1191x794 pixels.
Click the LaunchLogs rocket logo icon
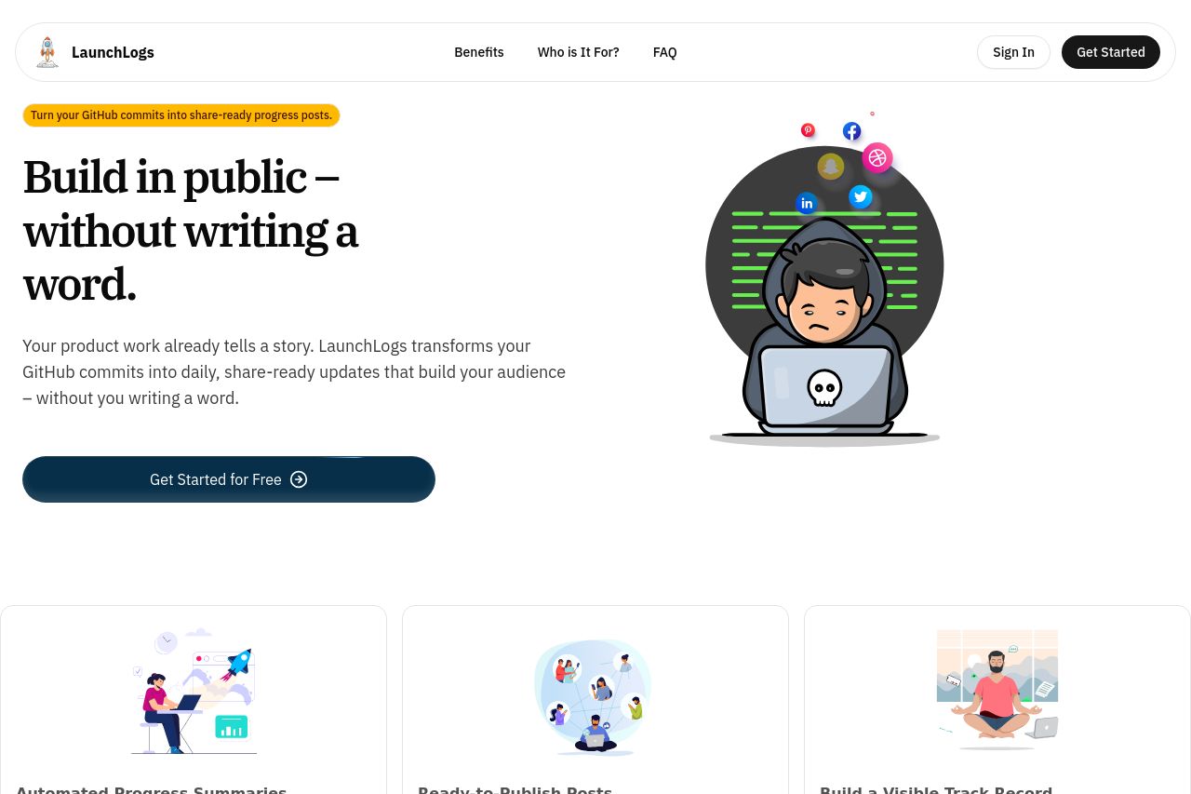[47, 52]
